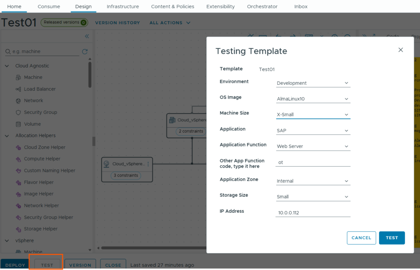Open the OS Image dropdown

click(313, 99)
